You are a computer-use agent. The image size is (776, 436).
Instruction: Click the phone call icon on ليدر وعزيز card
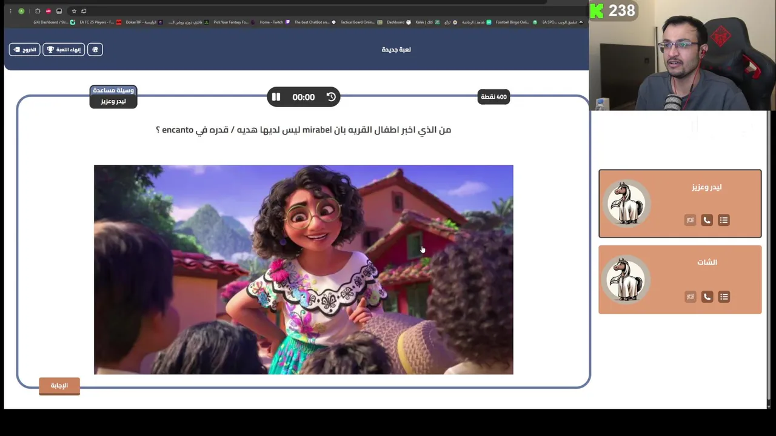tap(707, 220)
